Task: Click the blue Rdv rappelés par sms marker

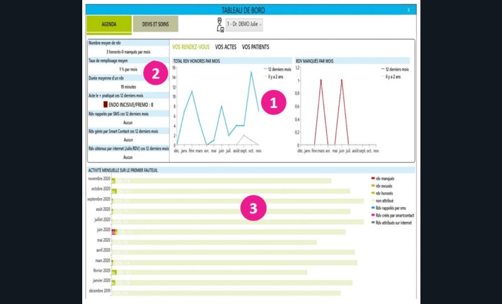Action: 373,207
